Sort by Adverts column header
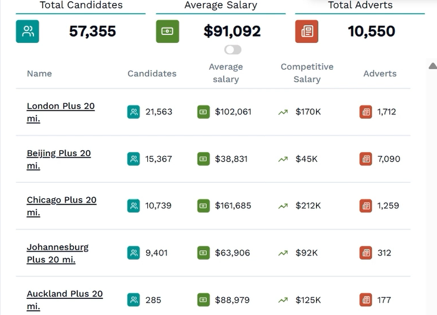This screenshot has height=315, width=437. click(x=380, y=73)
